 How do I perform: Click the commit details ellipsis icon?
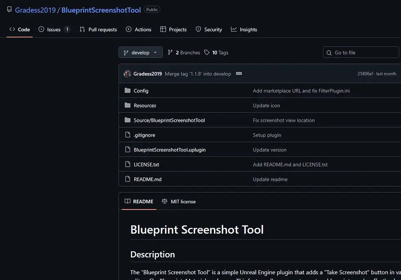click(x=239, y=74)
